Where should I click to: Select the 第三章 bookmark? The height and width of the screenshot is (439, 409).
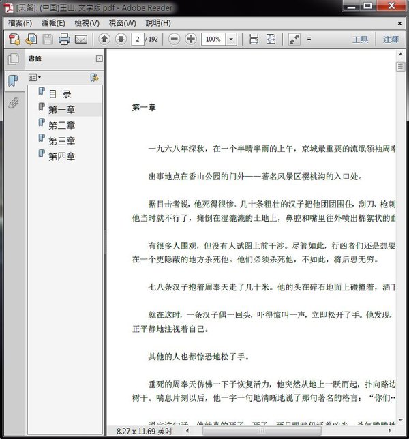(x=61, y=140)
